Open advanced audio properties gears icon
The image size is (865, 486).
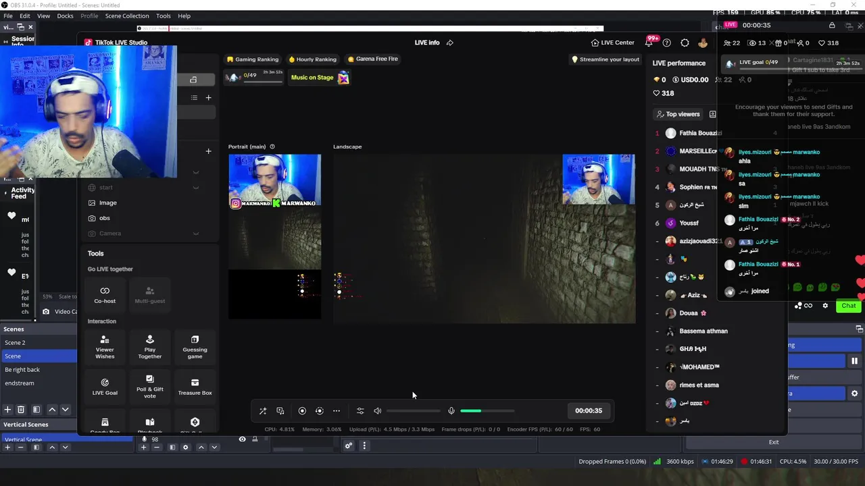tap(349, 446)
